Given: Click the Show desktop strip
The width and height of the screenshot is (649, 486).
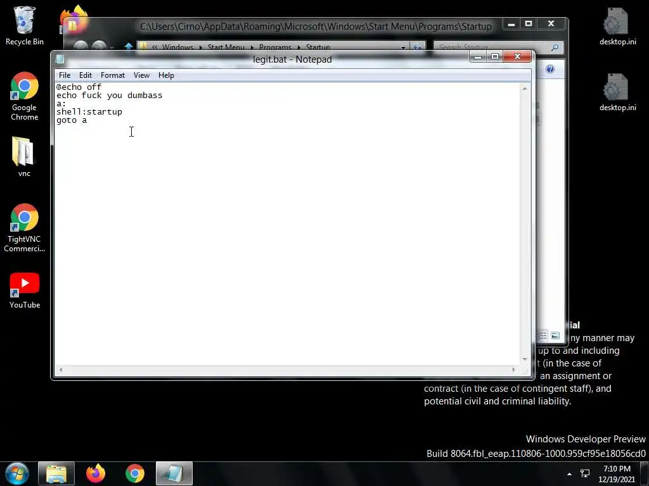Looking at the screenshot, I should (645, 473).
